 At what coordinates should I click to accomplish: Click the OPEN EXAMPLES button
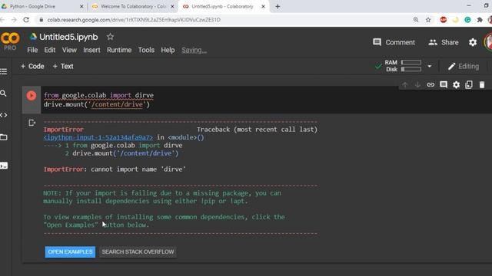tap(70, 252)
